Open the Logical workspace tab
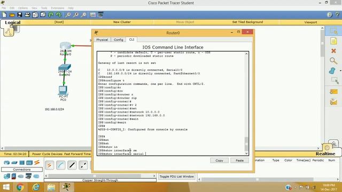Viewport: 342px width, 192px height. pyautogui.click(x=13, y=22)
